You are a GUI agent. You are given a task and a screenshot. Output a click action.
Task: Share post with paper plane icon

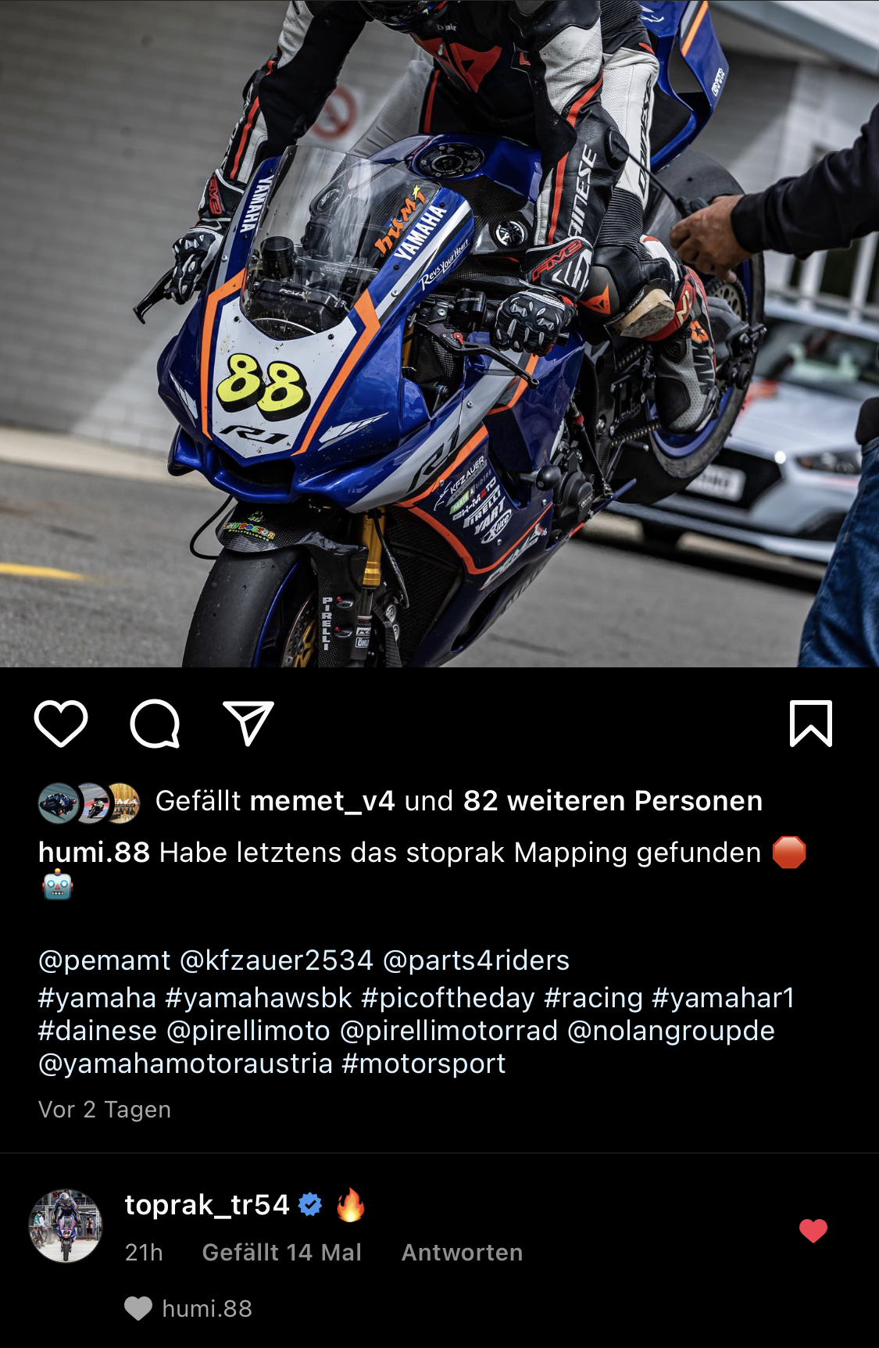pyautogui.click(x=248, y=723)
